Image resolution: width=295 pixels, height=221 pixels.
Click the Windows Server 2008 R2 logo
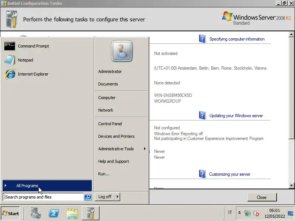[256, 18]
